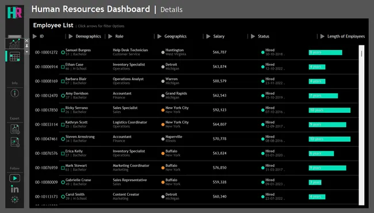Select employee ID 00-10006914
This screenshot has width=374, height=213.
[x=46, y=67]
